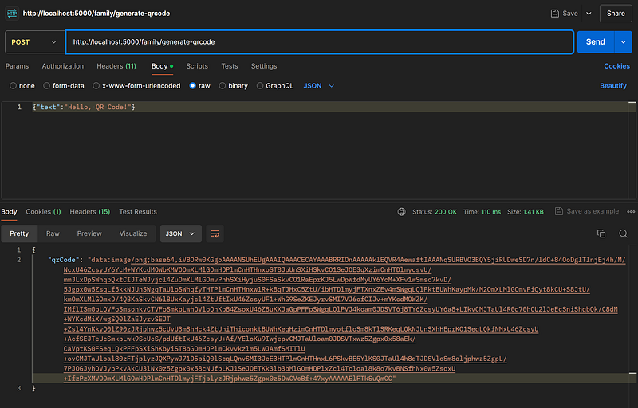The height and width of the screenshot is (408, 638).
Task: Switch to the Params tab
Action: [x=17, y=66]
